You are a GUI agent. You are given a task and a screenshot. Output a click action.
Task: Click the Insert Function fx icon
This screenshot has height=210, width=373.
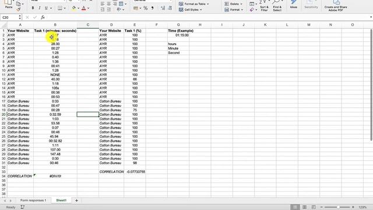43,17
